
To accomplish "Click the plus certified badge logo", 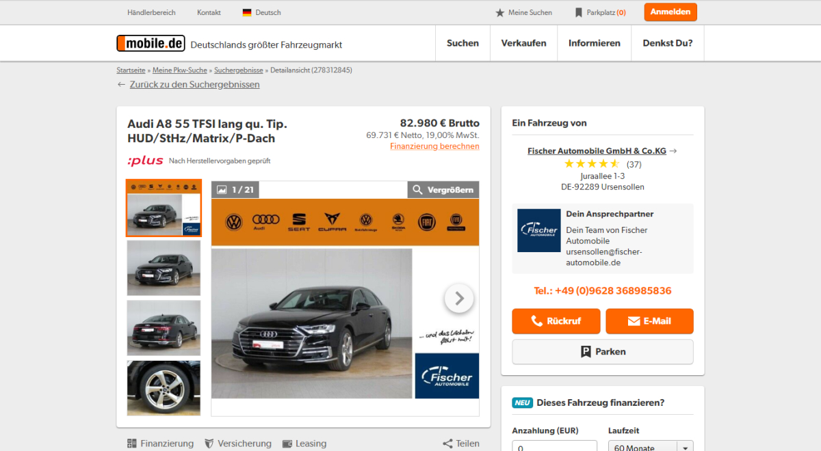I will pos(145,161).
